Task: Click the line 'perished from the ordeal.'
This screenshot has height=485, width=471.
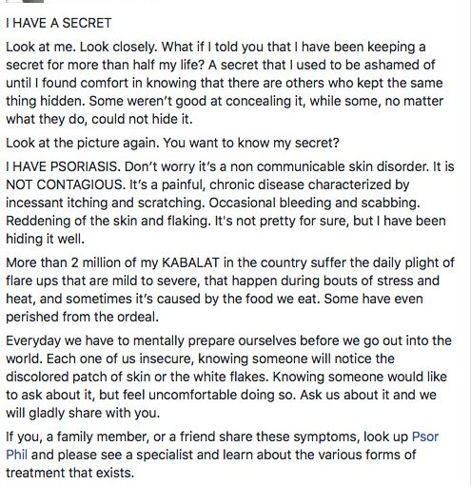Action: (x=82, y=317)
